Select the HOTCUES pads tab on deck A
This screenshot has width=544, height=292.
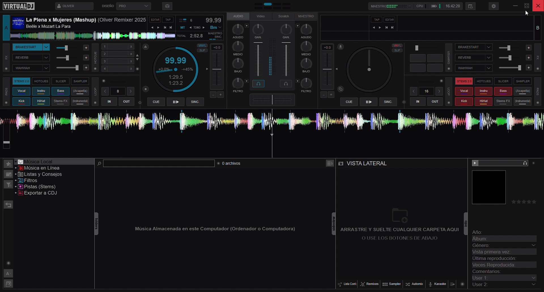(41, 81)
